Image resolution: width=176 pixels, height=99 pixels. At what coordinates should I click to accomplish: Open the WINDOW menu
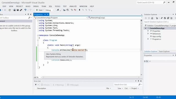[83, 6]
